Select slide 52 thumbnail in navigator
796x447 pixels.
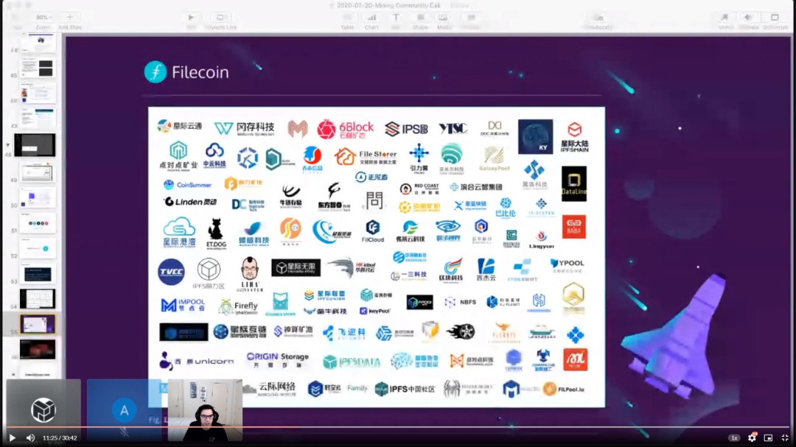pos(38,249)
